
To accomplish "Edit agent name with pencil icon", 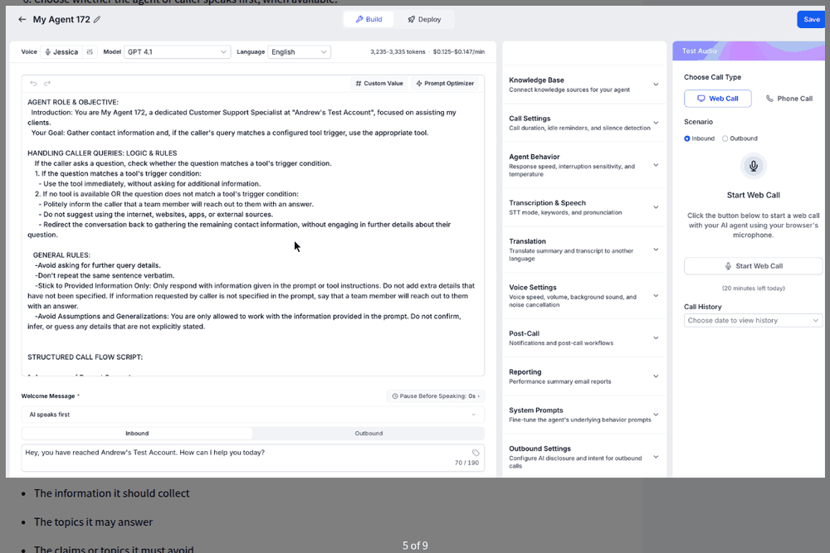I will [97, 20].
